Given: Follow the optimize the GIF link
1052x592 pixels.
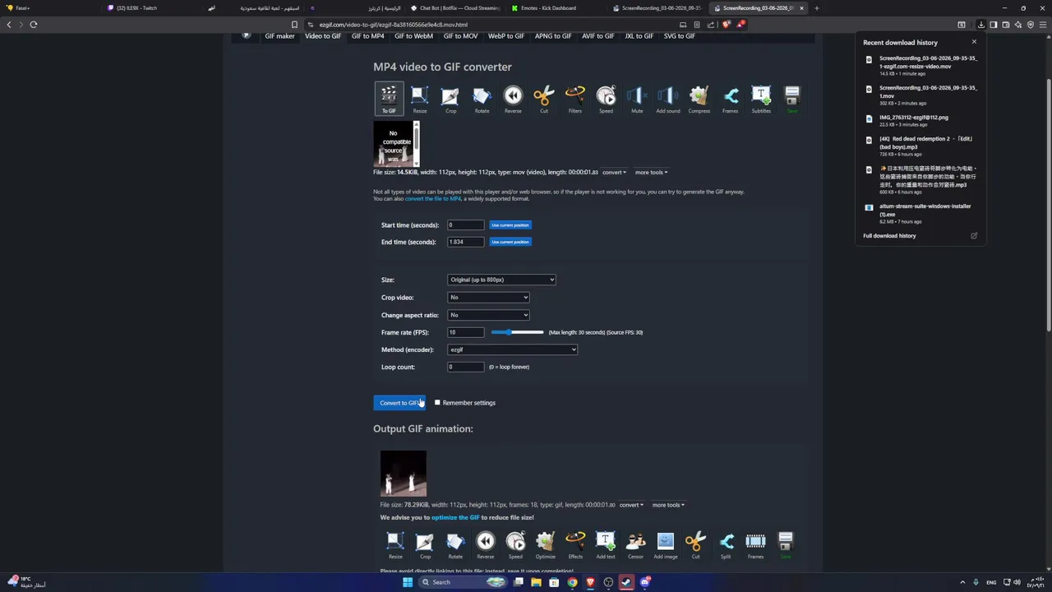Looking at the screenshot, I should pyautogui.click(x=455, y=517).
